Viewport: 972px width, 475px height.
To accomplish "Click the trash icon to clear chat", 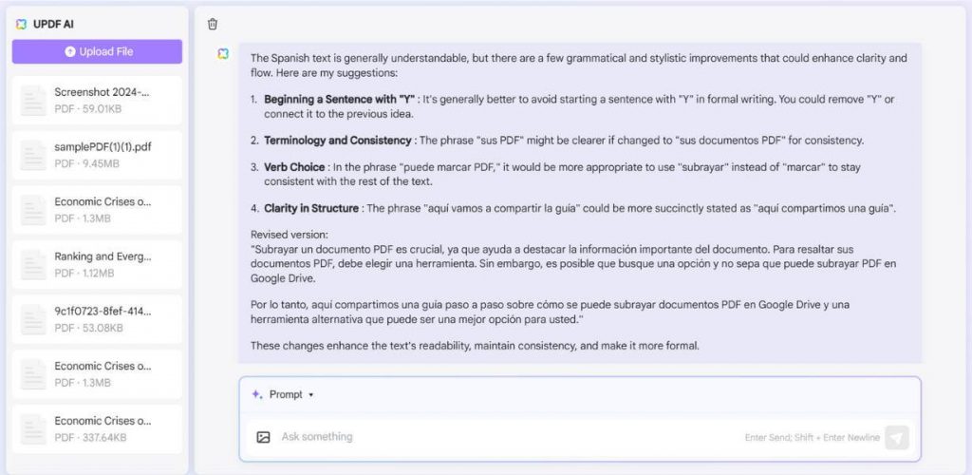I will pos(213,24).
